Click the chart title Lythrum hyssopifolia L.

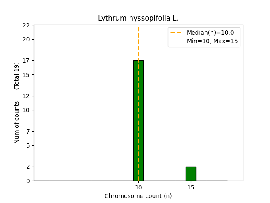coord(138,18)
